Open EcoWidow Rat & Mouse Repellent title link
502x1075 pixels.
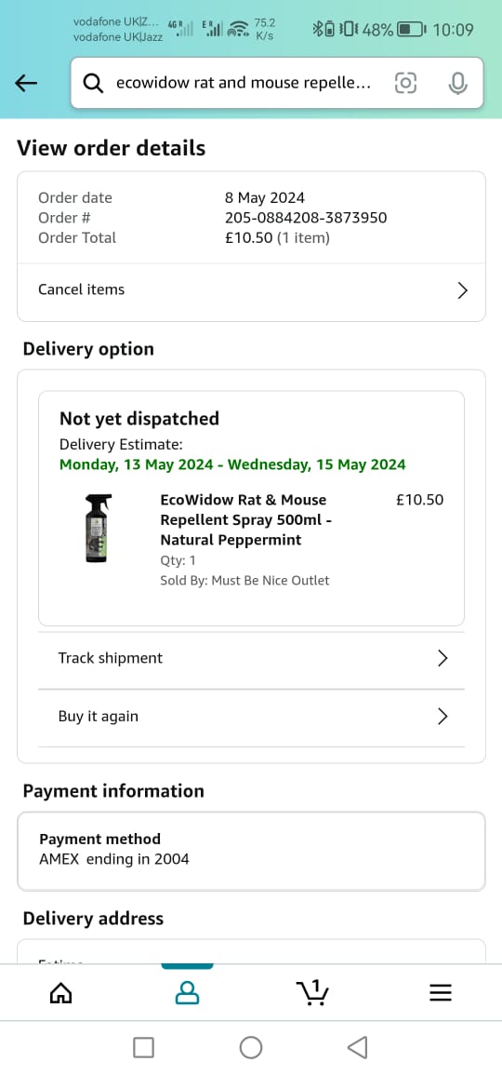(x=245, y=519)
